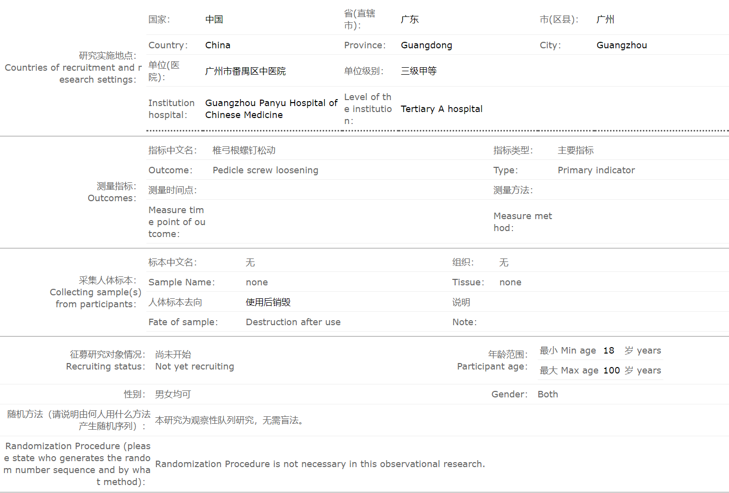Select the Pedicle screw loosening outcome

[265, 170]
